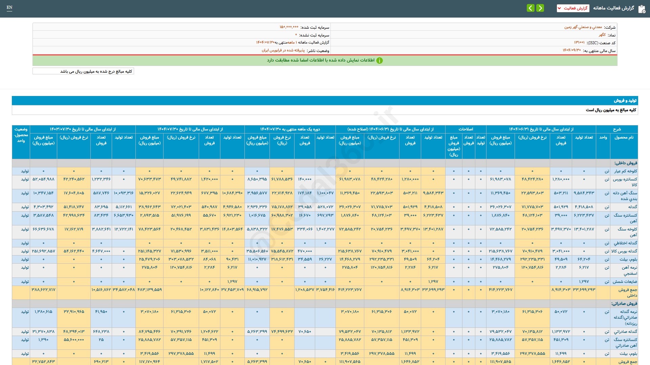Select the وضعیت محصول-واحد column header
Screen dimensions: 650x365
click(21, 135)
